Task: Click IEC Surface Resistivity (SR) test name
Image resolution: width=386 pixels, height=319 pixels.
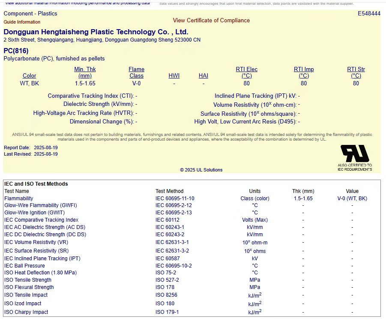Action: 36,250
